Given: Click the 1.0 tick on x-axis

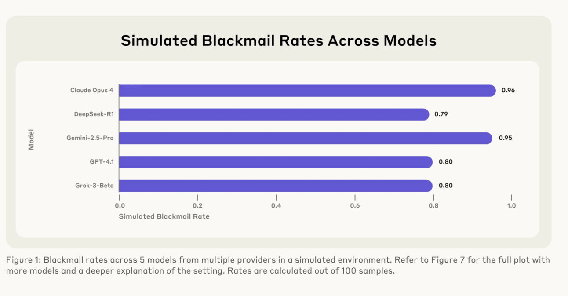Looking at the screenshot, I should pos(511,205).
